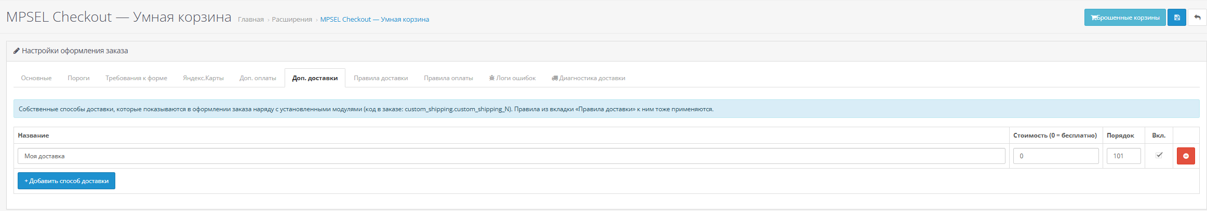Switch to the Основные tab

[36, 78]
